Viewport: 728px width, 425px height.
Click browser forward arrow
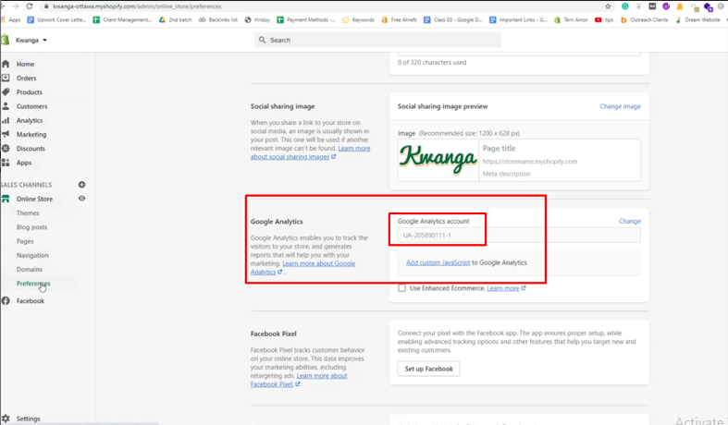[x=16, y=6]
